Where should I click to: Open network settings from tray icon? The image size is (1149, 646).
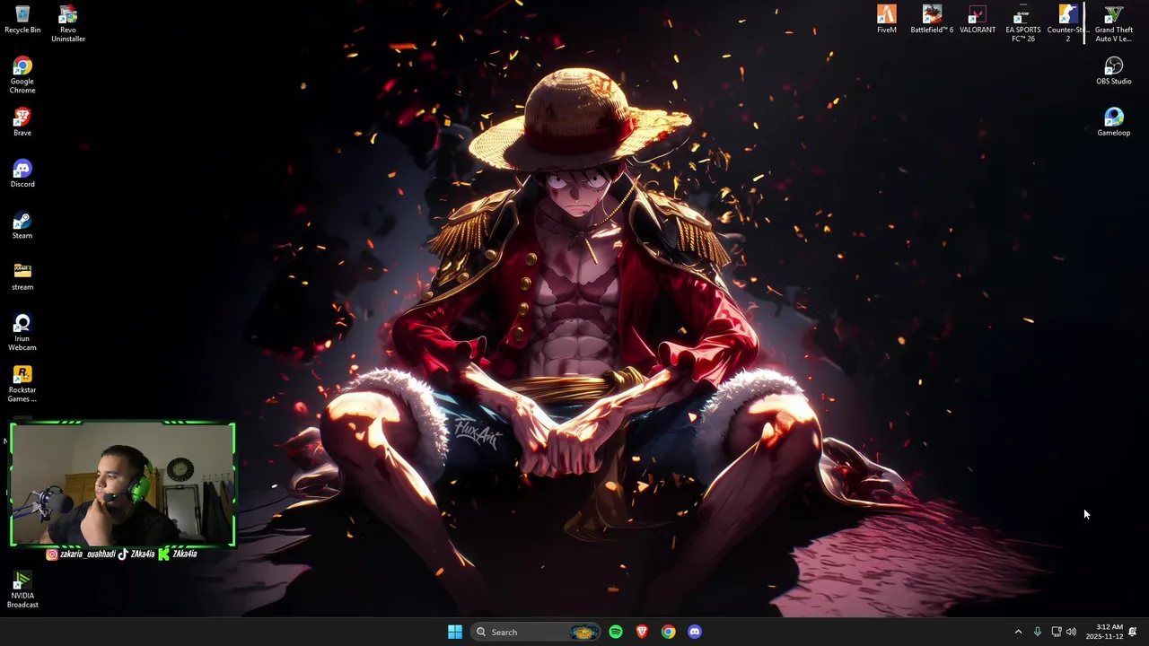pyautogui.click(x=1057, y=632)
